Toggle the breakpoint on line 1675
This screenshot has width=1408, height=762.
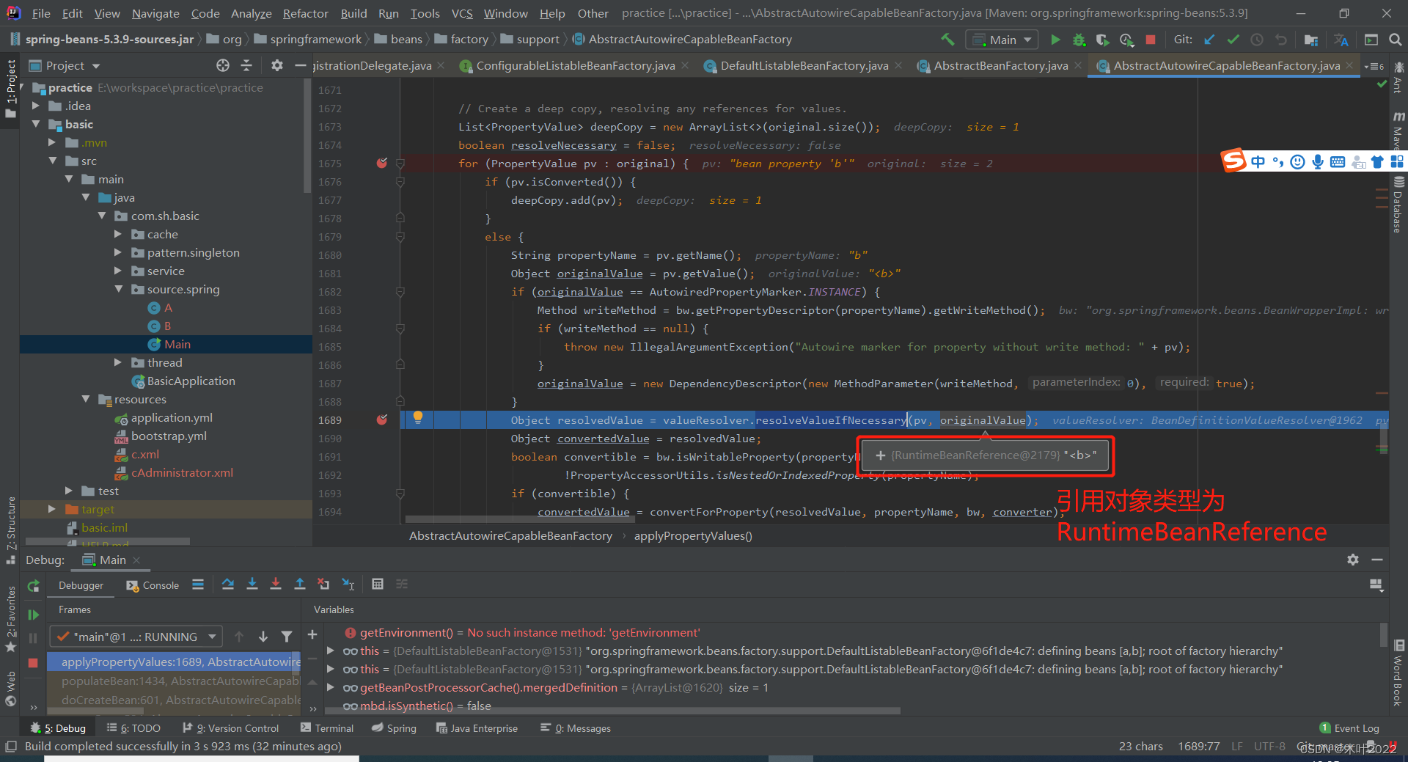coord(382,163)
